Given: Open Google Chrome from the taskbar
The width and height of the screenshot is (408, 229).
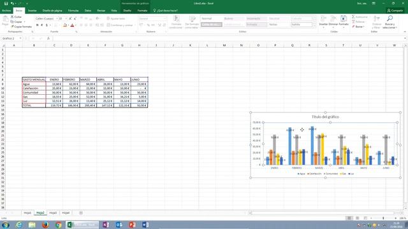Looking at the screenshot, I should tap(59, 225).
